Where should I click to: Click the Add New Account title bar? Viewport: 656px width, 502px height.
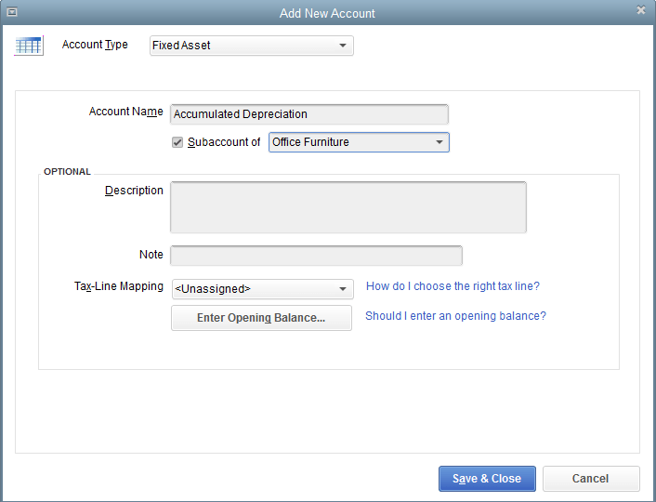point(327,13)
